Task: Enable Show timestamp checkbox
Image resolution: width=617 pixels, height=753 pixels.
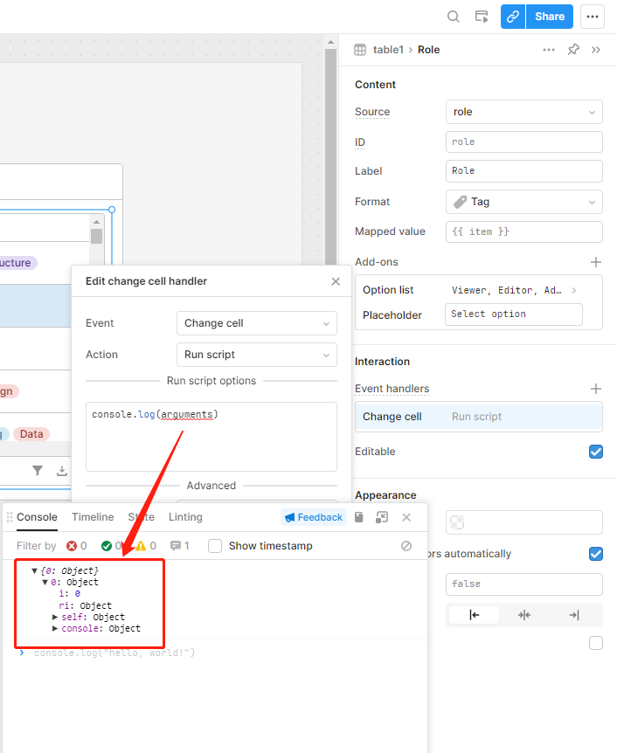Action: [x=215, y=546]
